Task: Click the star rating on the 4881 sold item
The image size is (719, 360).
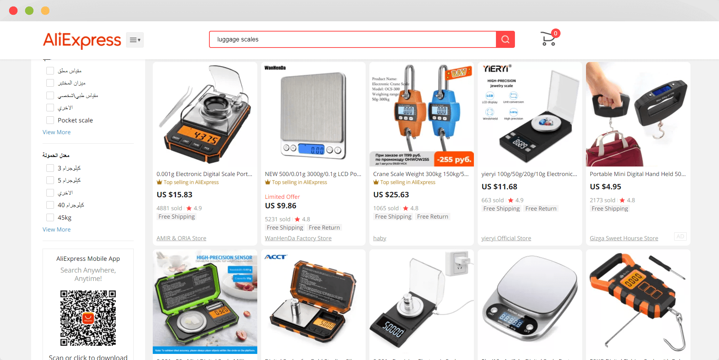Action: (194, 208)
